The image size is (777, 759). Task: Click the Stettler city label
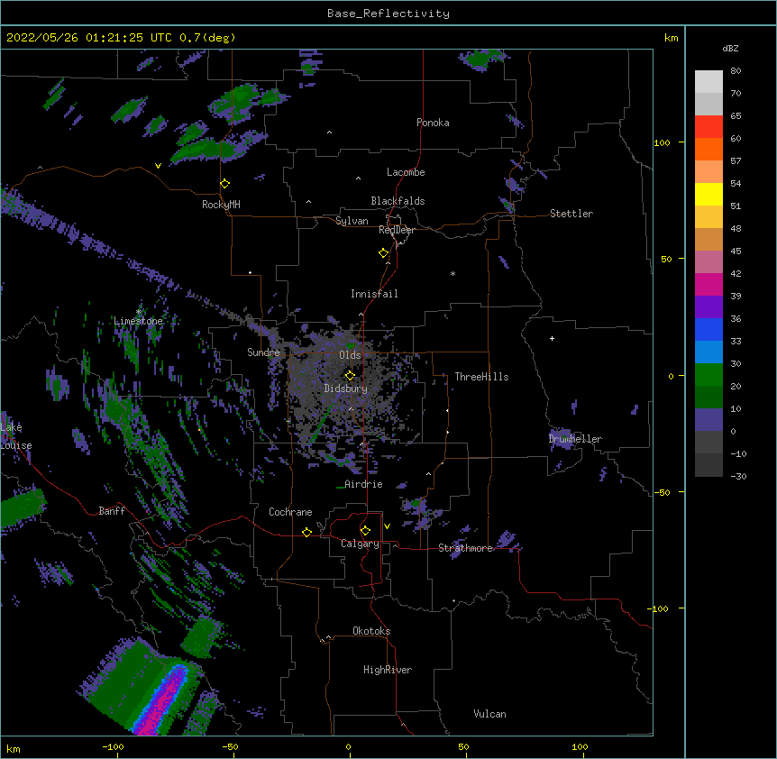pos(571,214)
